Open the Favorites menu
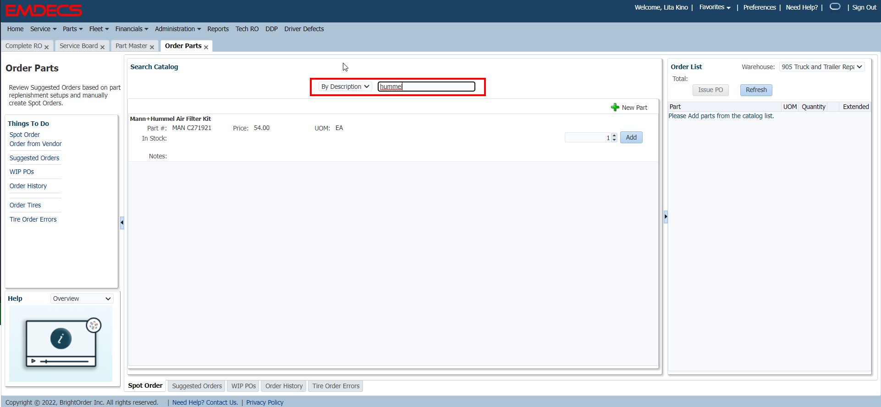This screenshot has width=881, height=407. click(x=715, y=7)
